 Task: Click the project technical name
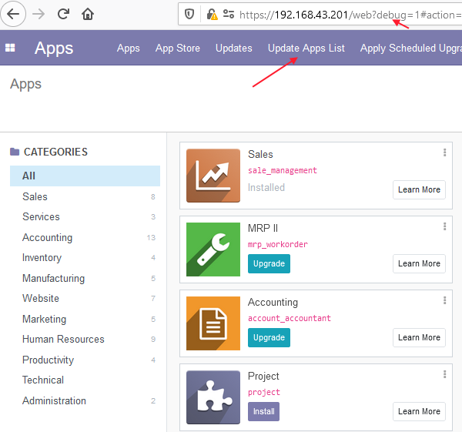point(264,392)
